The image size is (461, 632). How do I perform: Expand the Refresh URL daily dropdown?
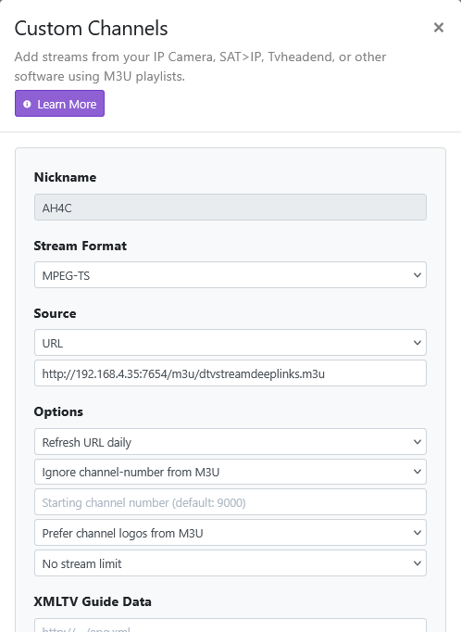pyautogui.click(x=230, y=442)
